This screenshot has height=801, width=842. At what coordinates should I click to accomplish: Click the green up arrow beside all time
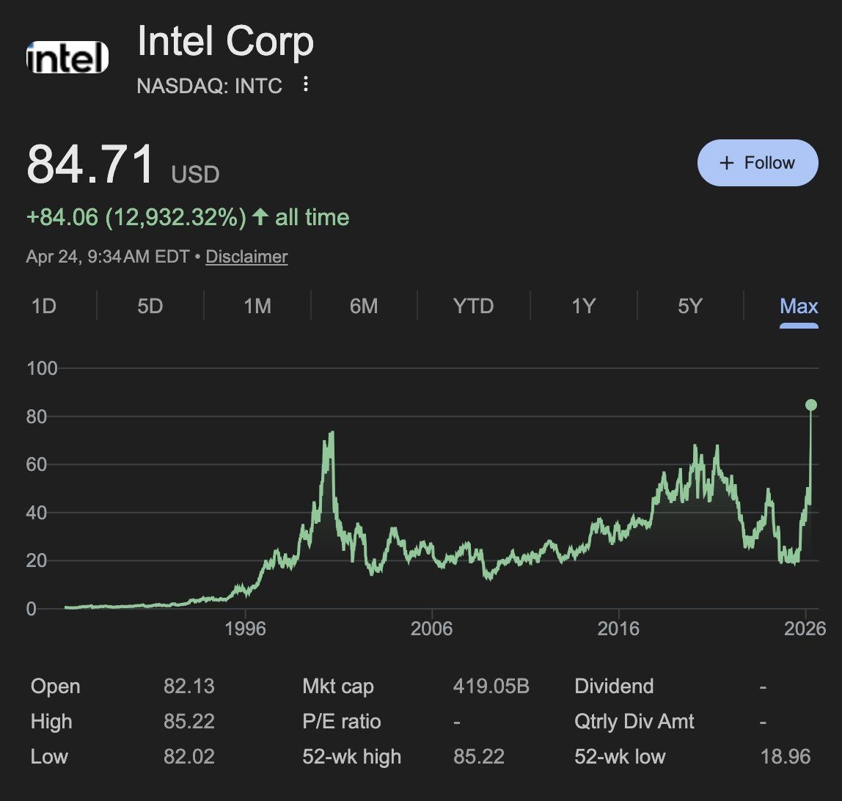(x=260, y=217)
